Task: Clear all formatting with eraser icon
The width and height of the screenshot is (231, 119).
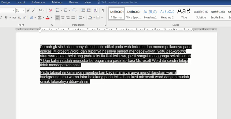Action: click(50, 10)
